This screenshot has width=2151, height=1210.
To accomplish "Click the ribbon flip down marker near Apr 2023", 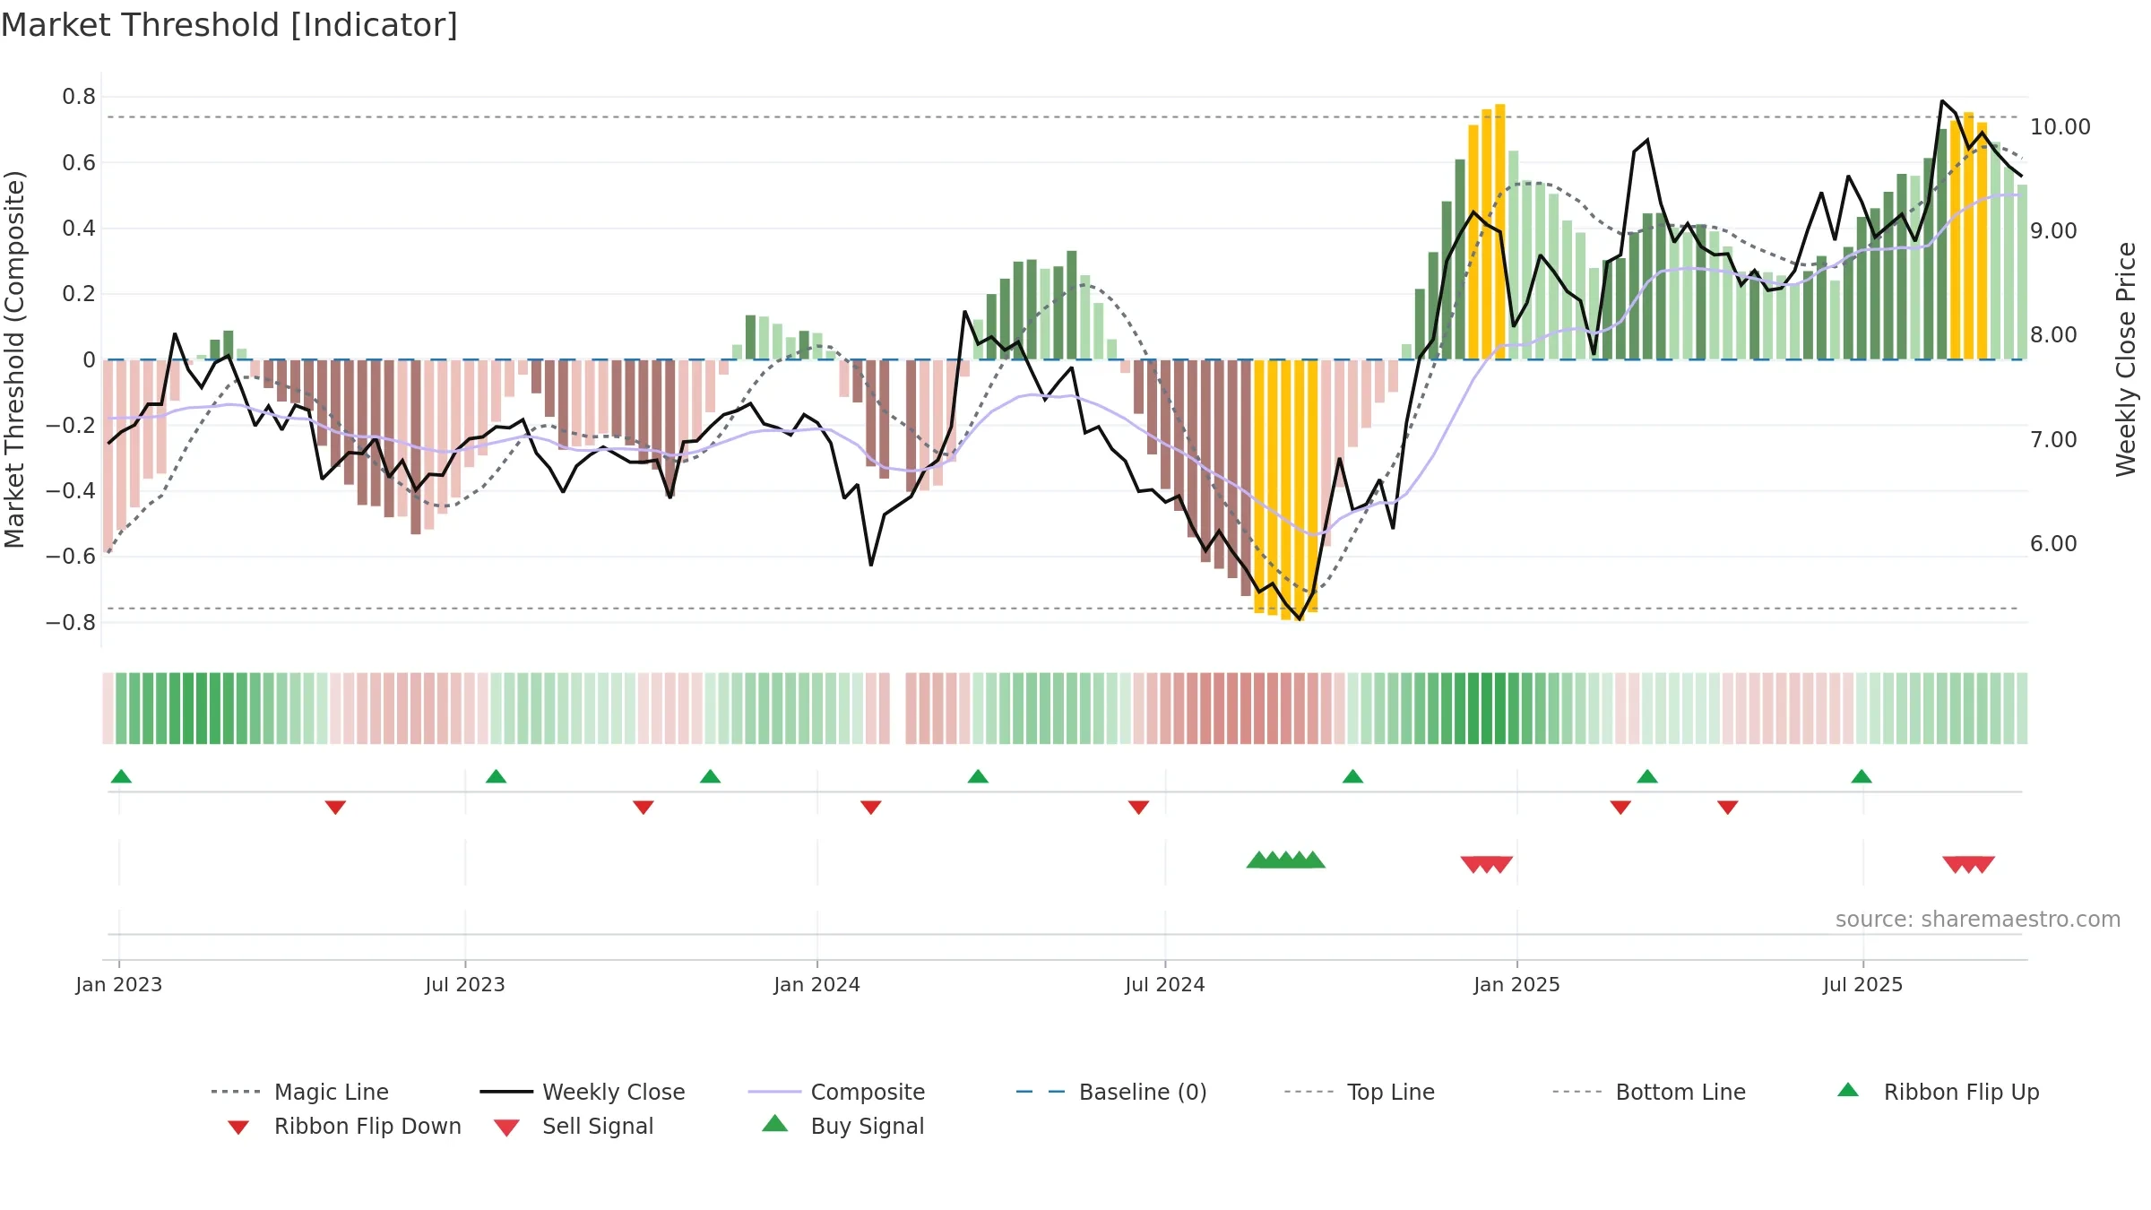I will [335, 808].
